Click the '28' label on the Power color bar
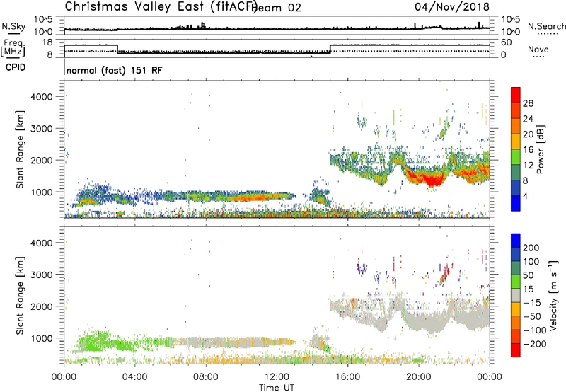 pyautogui.click(x=528, y=103)
